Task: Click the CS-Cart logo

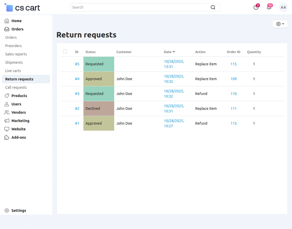Action: 22,8
